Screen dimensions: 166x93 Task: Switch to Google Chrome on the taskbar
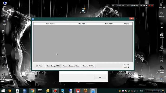point(33,91)
